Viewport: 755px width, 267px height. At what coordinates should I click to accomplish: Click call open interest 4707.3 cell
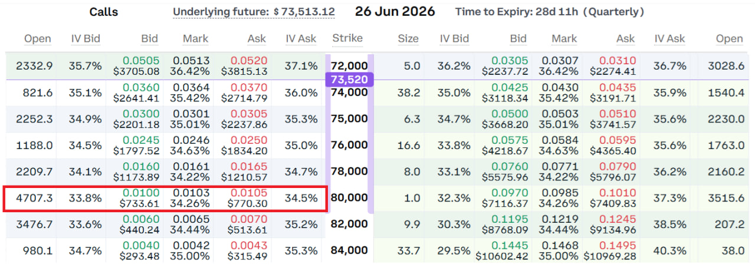tap(34, 198)
